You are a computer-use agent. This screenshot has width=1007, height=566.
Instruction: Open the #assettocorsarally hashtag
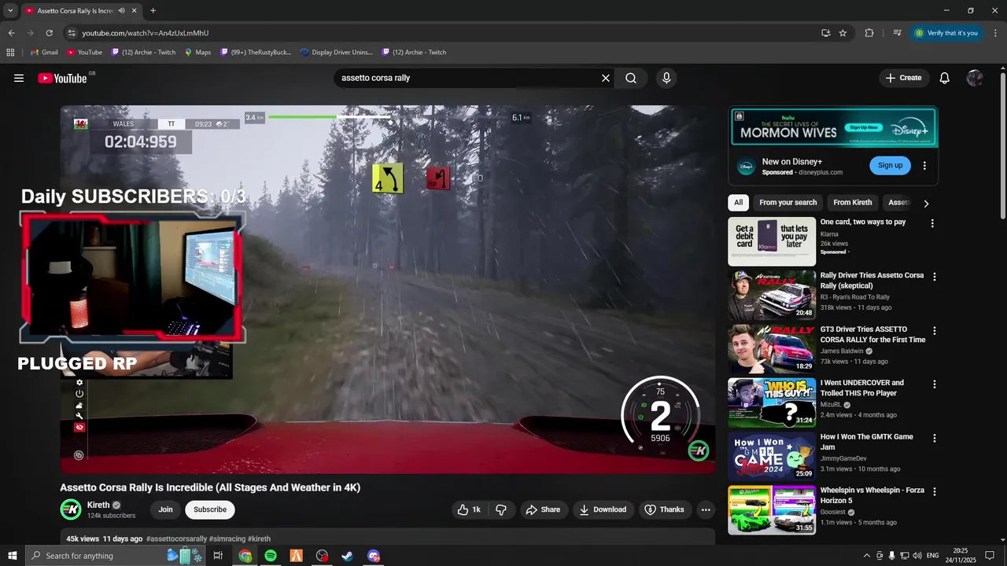(x=176, y=538)
